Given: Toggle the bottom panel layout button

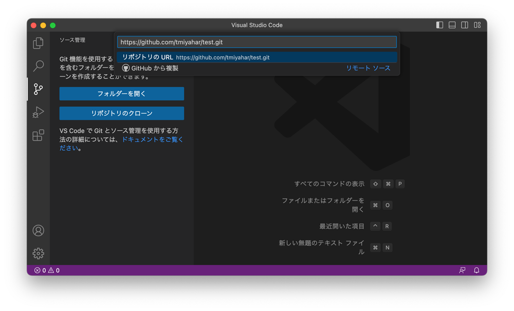Looking at the screenshot, I should [452, 25].
